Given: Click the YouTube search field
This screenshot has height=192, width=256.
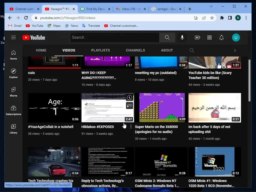Looking at the screenshot, I should pos(115,37).
